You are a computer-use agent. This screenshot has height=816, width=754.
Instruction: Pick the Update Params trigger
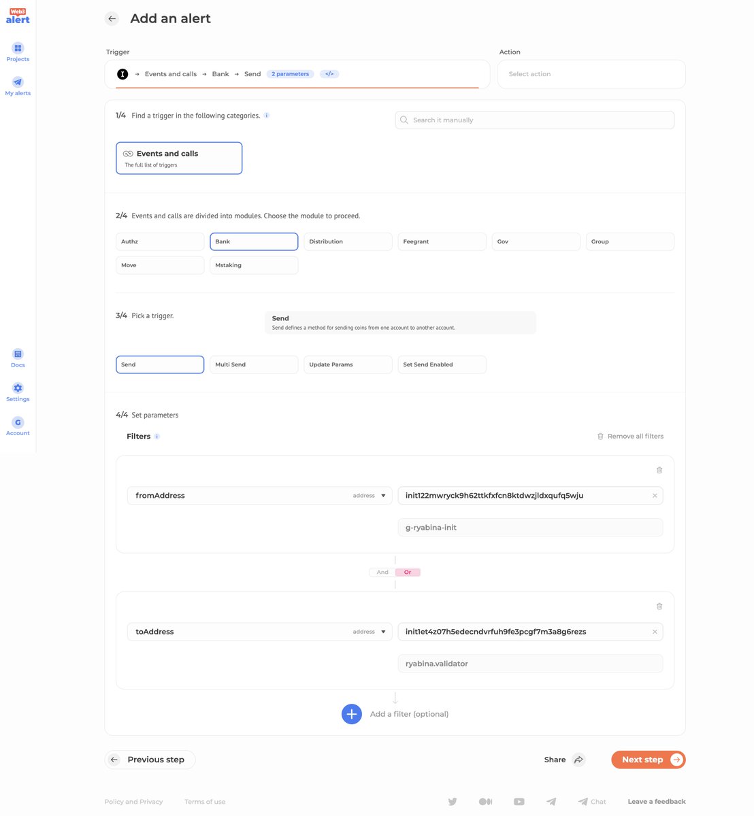(348, 364)
